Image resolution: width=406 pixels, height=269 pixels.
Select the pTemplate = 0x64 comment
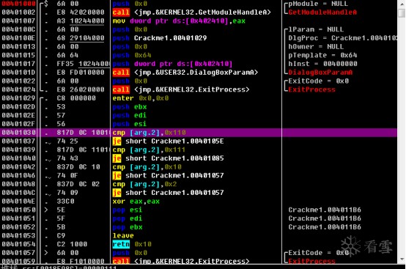click(322, 55)
